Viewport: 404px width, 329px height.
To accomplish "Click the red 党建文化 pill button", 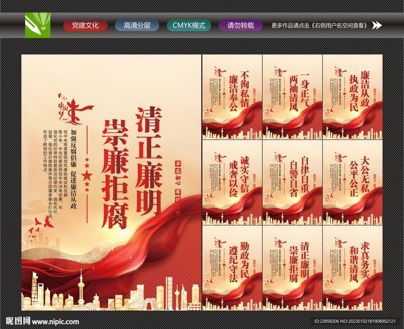I will [x=85, y=26].
